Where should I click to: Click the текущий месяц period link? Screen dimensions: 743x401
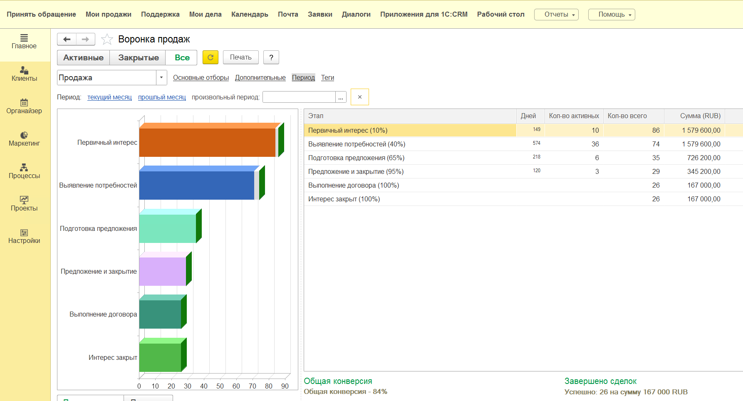coord(109,97)
